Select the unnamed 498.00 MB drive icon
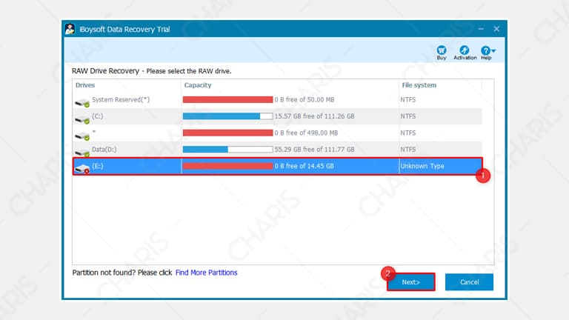The width and height of the screenshot is (569, 320). click(82, 136)
